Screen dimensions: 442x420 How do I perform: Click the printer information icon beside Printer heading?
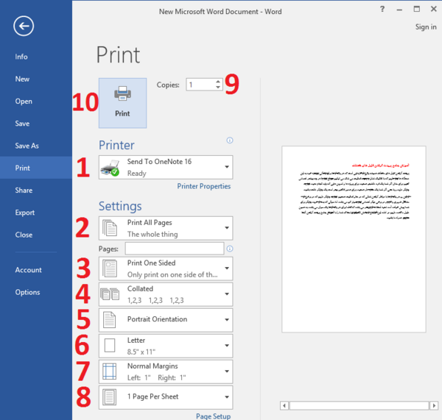230,140
